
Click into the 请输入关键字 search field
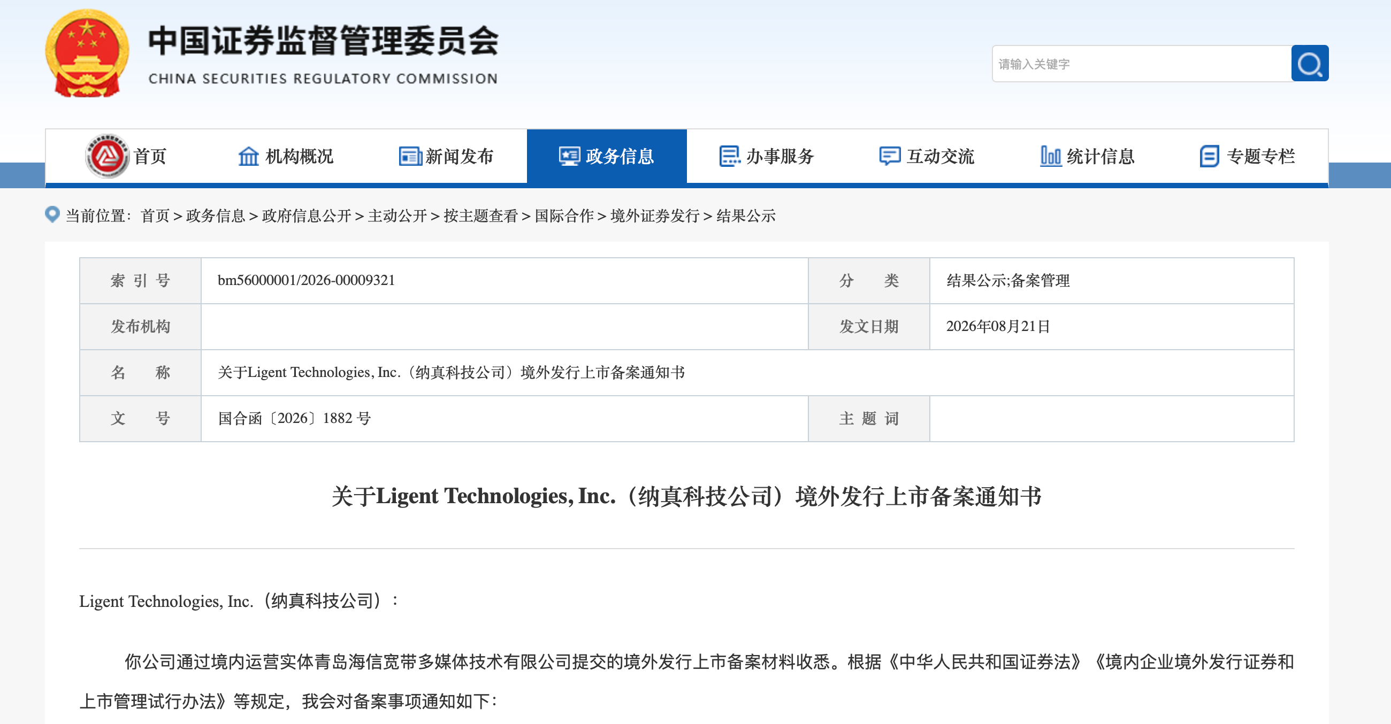(x=1142, y=64)
